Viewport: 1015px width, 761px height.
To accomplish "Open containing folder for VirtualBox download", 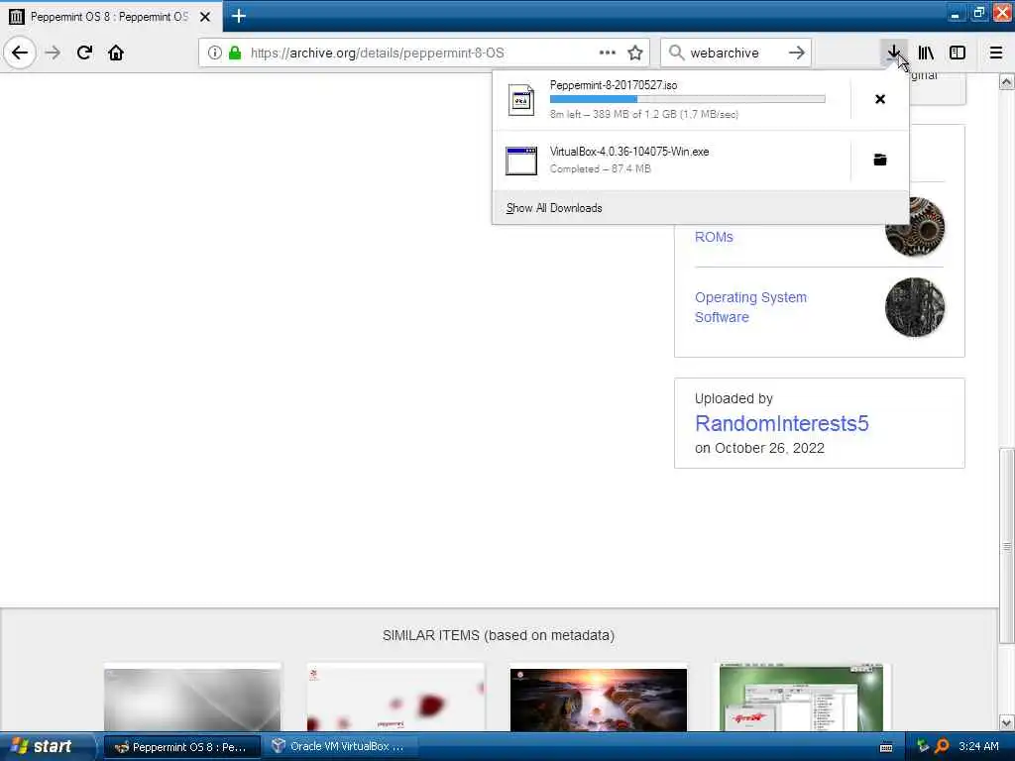I will tap(880, 160).
